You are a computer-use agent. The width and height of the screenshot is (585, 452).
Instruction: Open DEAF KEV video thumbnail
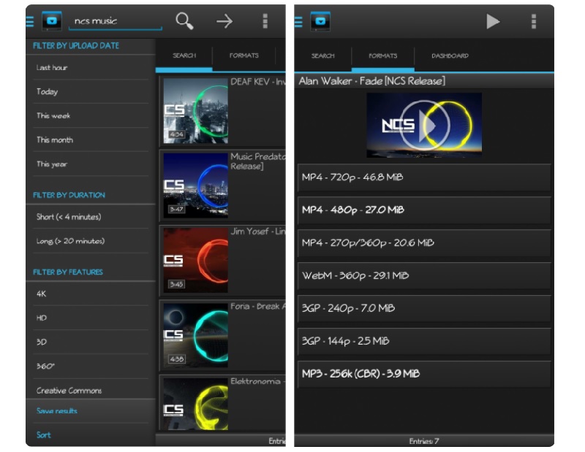coord(195,111)
